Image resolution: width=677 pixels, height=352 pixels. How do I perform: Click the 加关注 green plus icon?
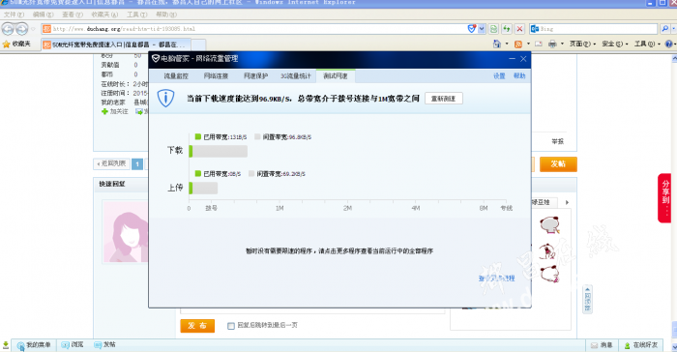tap(104, 111)
